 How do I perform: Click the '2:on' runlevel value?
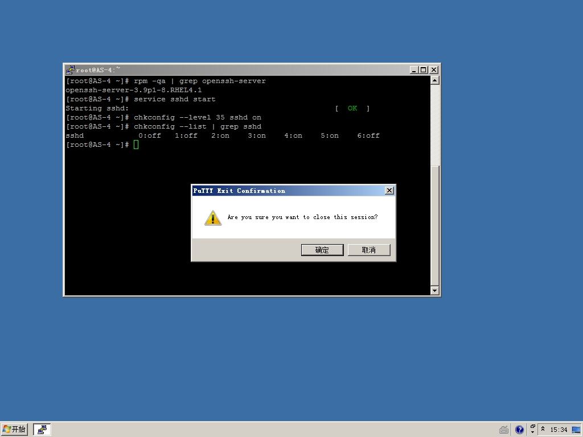(220, 135)
